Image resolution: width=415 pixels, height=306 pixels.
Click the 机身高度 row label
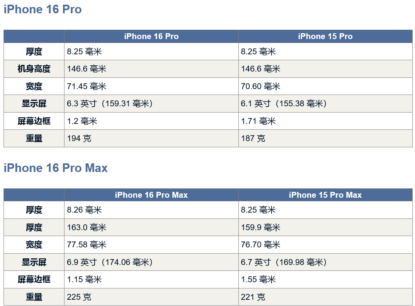34,69
